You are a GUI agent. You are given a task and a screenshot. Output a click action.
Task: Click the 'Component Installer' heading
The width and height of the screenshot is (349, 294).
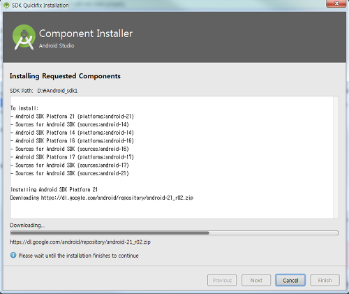[86, 34]
